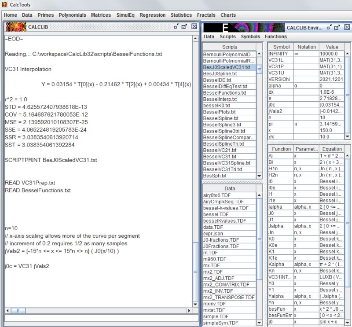Click the CALCLIB command input field
Screen dimensions: 352x327
click(x=101, y=318)
